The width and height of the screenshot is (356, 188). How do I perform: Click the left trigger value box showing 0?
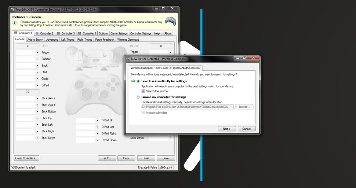[x=28, y=46]
